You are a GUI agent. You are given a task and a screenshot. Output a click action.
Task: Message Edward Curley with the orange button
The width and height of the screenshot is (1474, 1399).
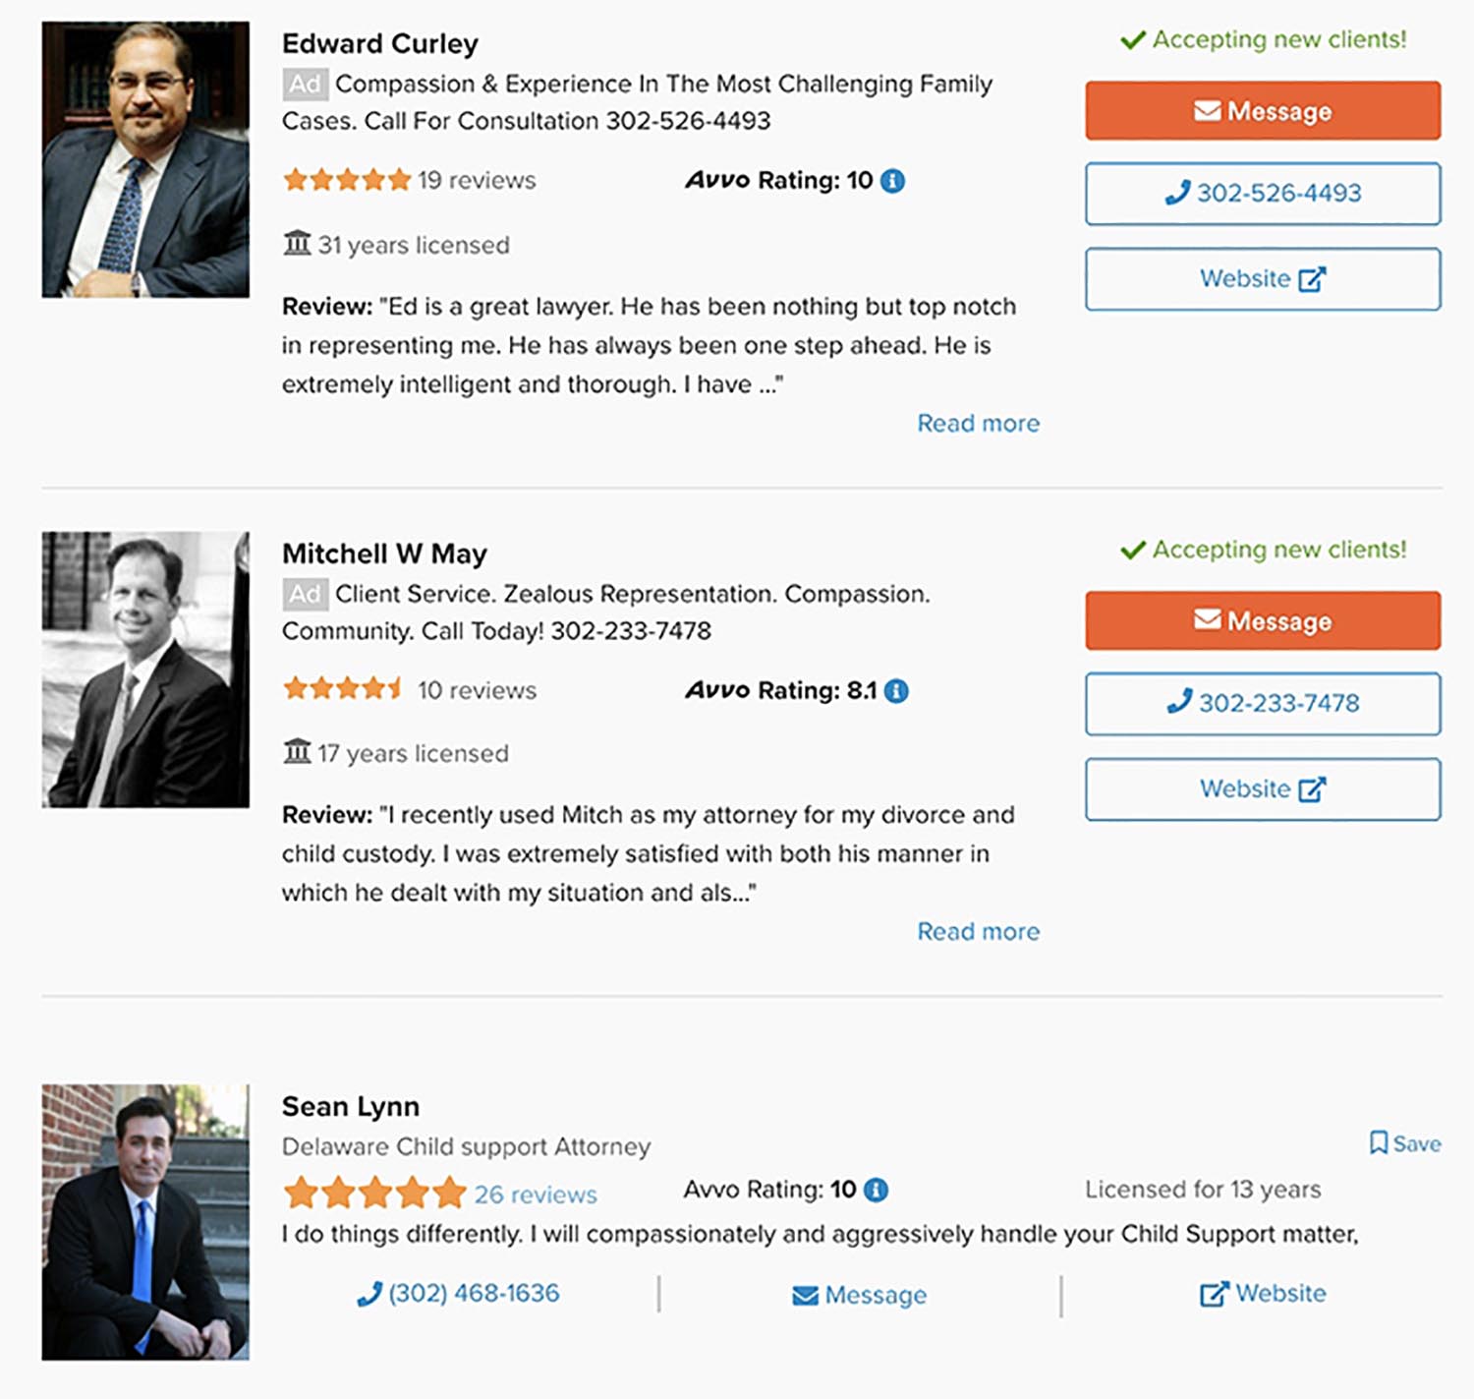tap(1263, 111)
